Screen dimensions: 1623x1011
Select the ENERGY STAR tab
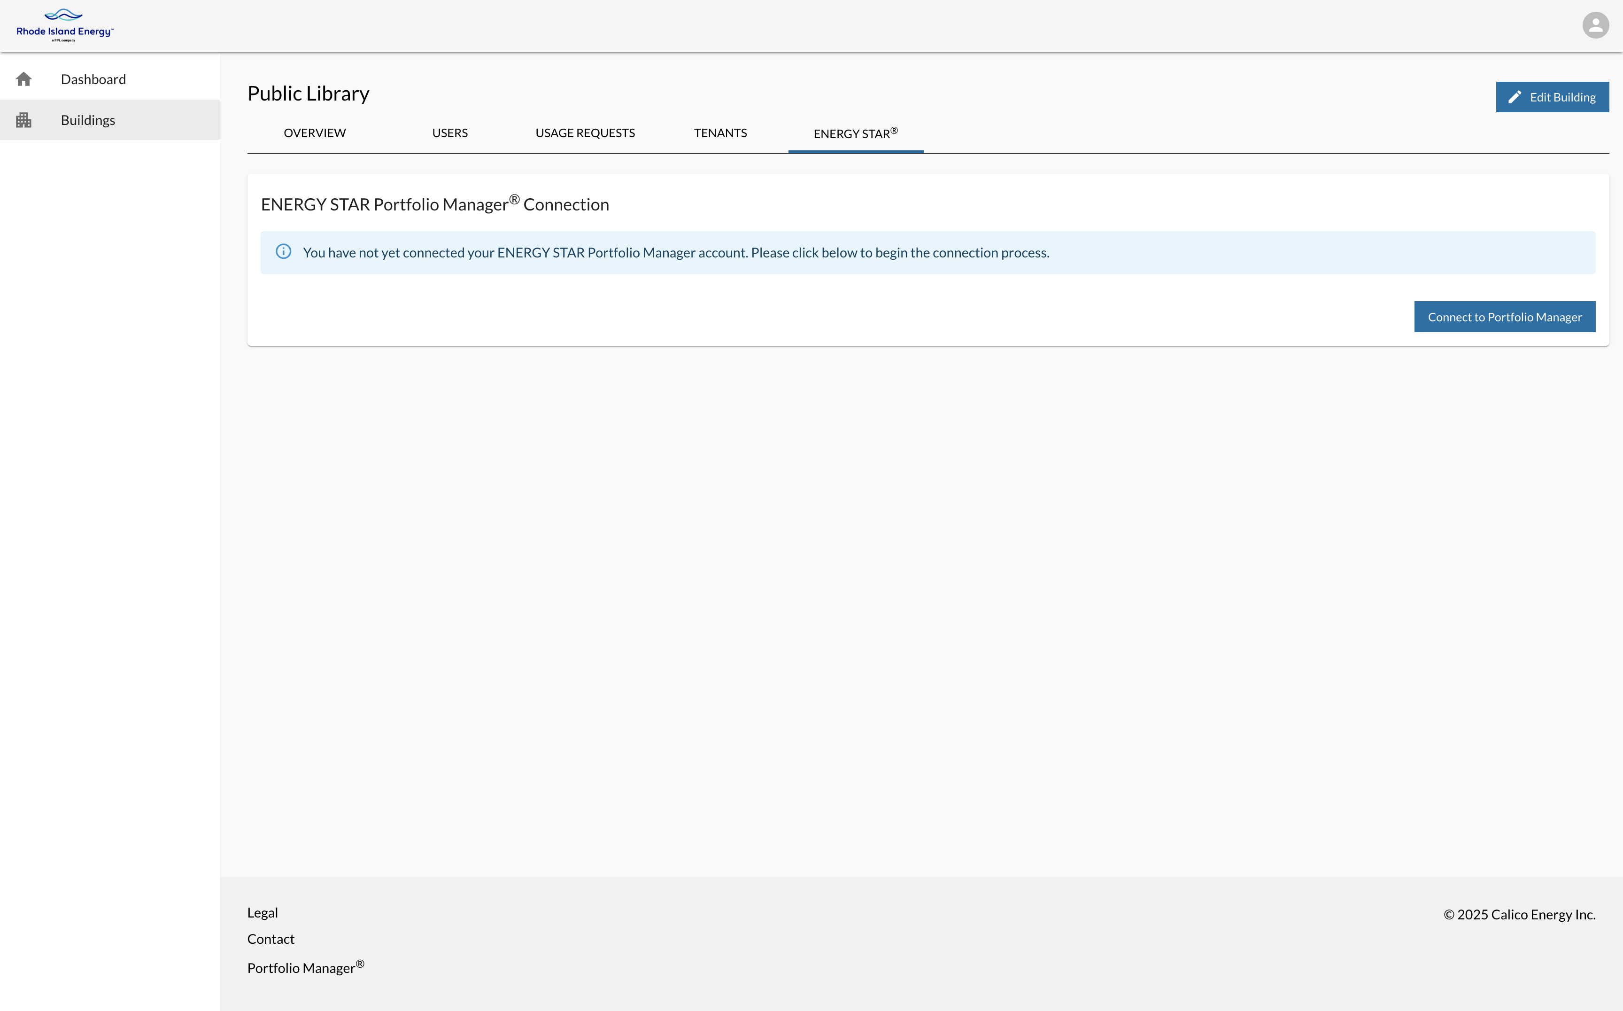tap(856, 133)
